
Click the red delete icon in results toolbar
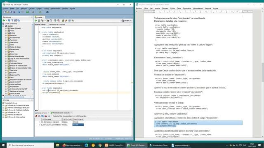(45, 116)
